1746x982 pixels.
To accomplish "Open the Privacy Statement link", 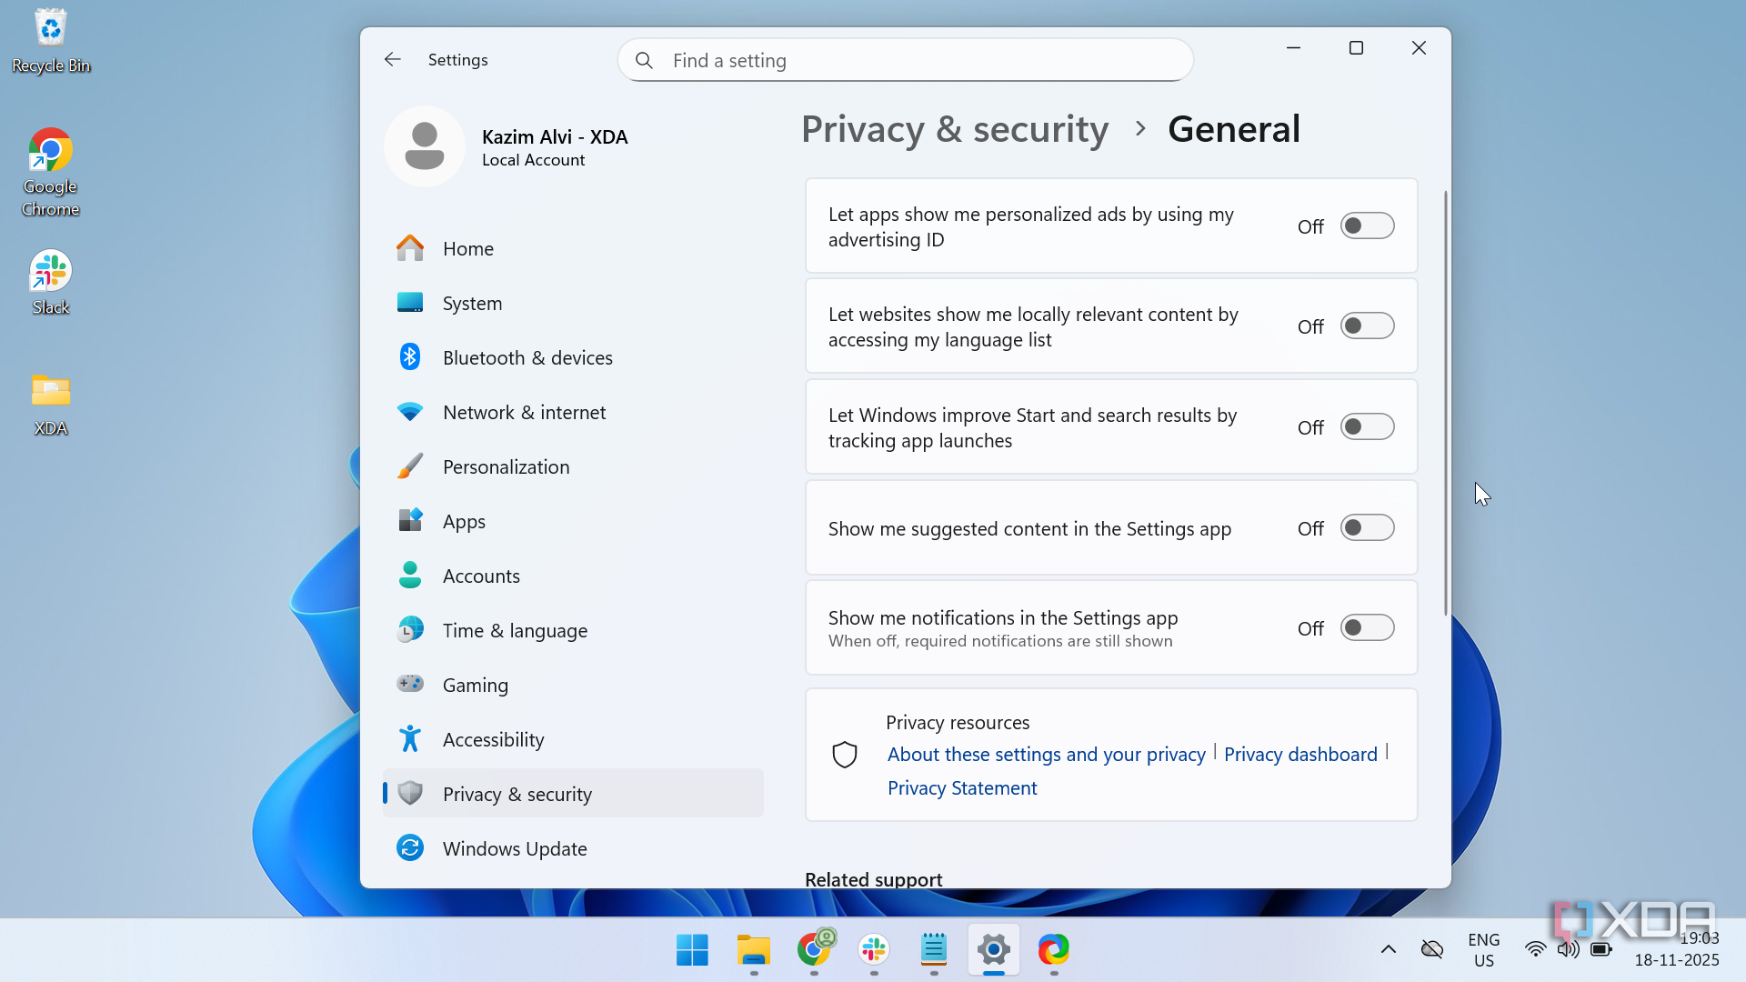I will [962, 788].
